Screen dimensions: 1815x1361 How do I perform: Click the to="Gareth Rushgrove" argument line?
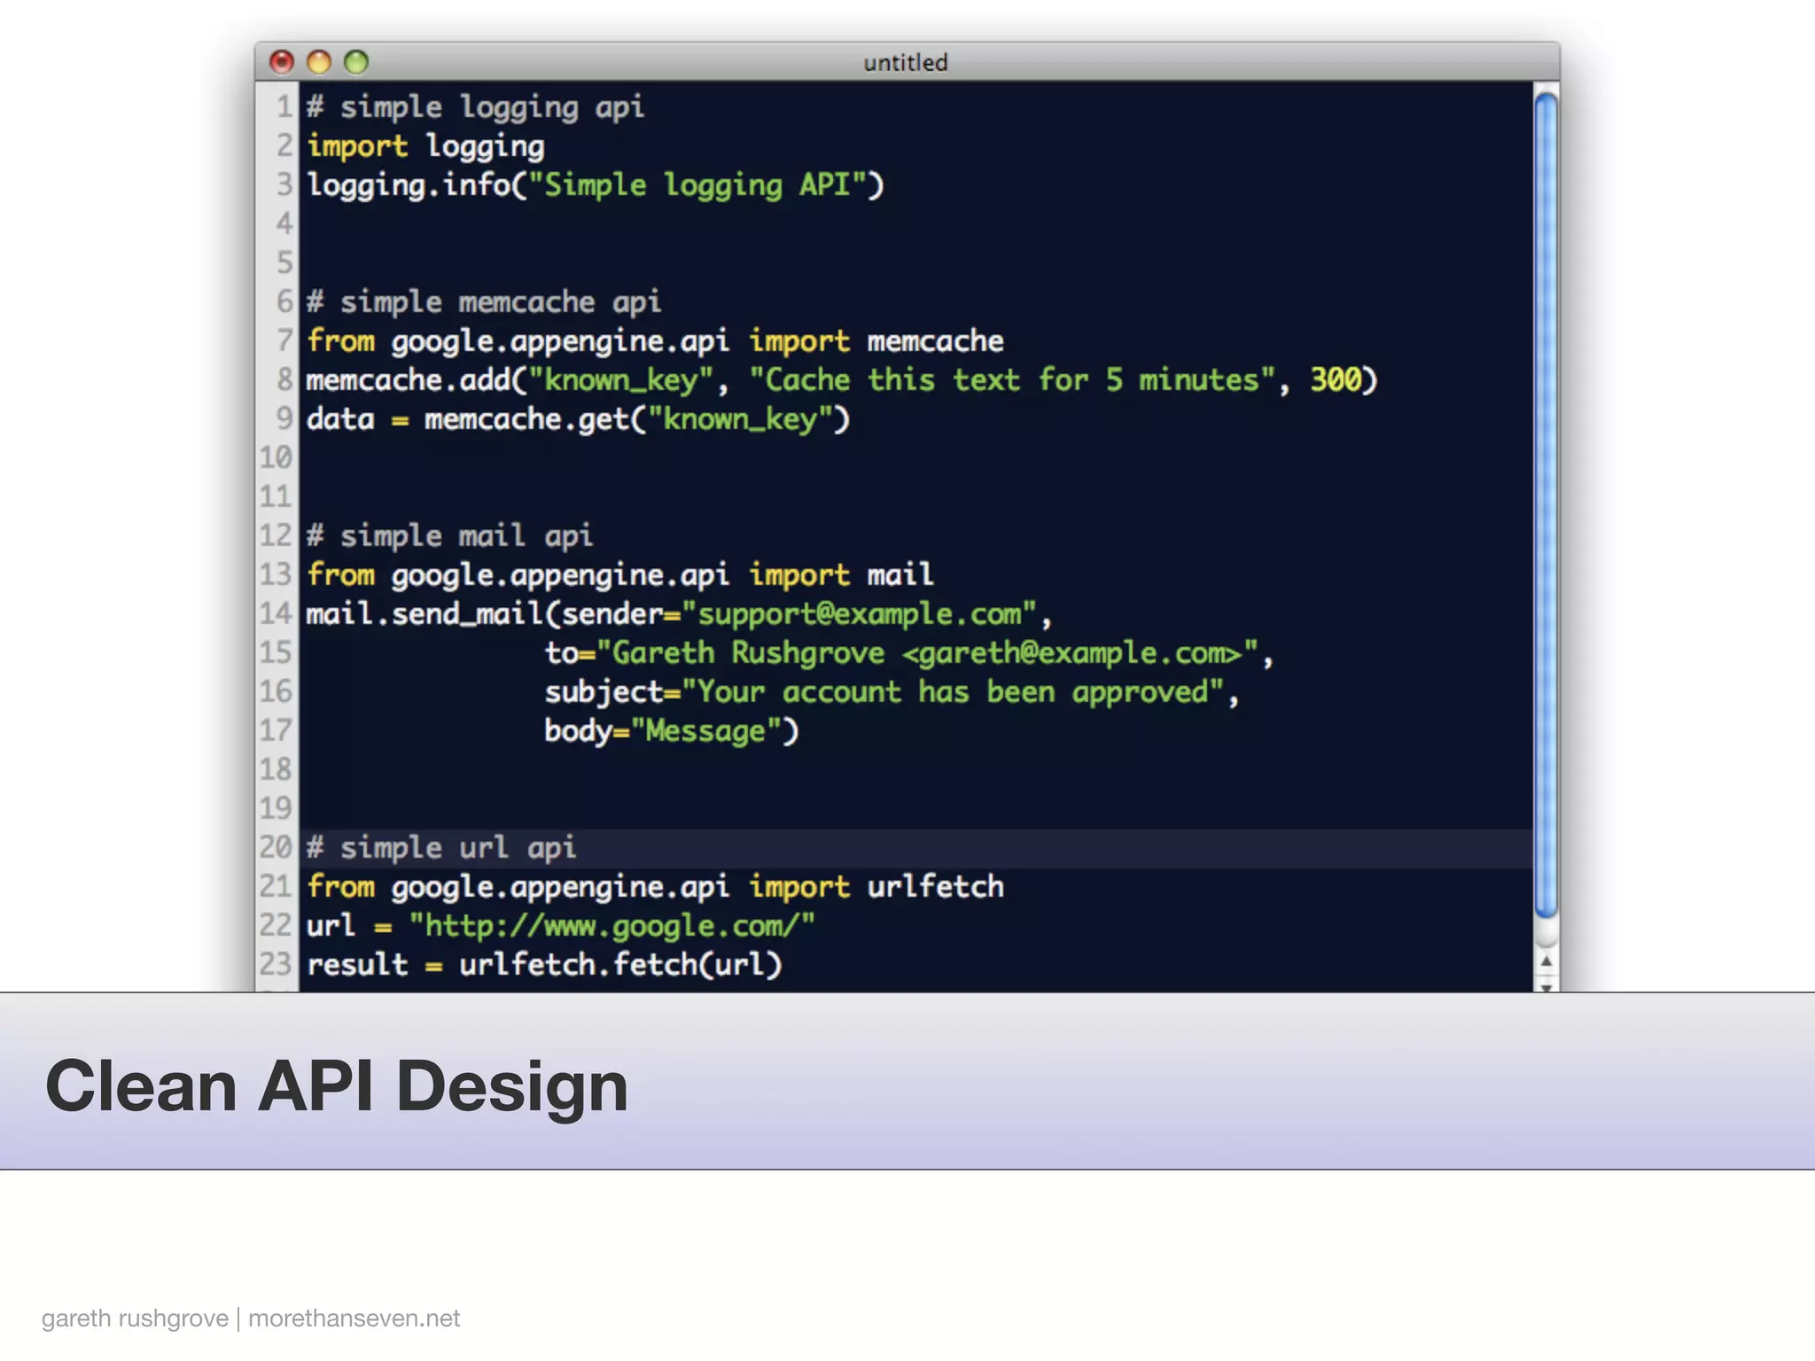pyautogui.click(x=908, y=653)
